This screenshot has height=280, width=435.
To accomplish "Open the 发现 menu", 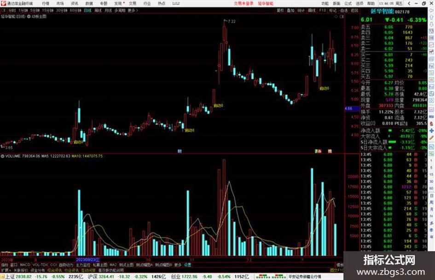I will pos(118,3).
